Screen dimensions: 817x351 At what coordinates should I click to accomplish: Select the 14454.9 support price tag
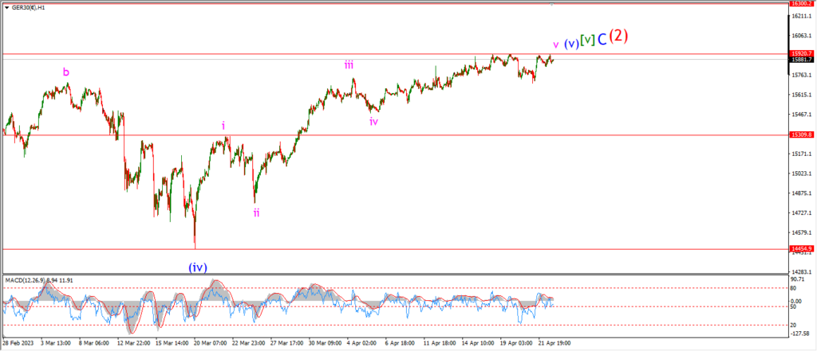click(x=800, y=249)
